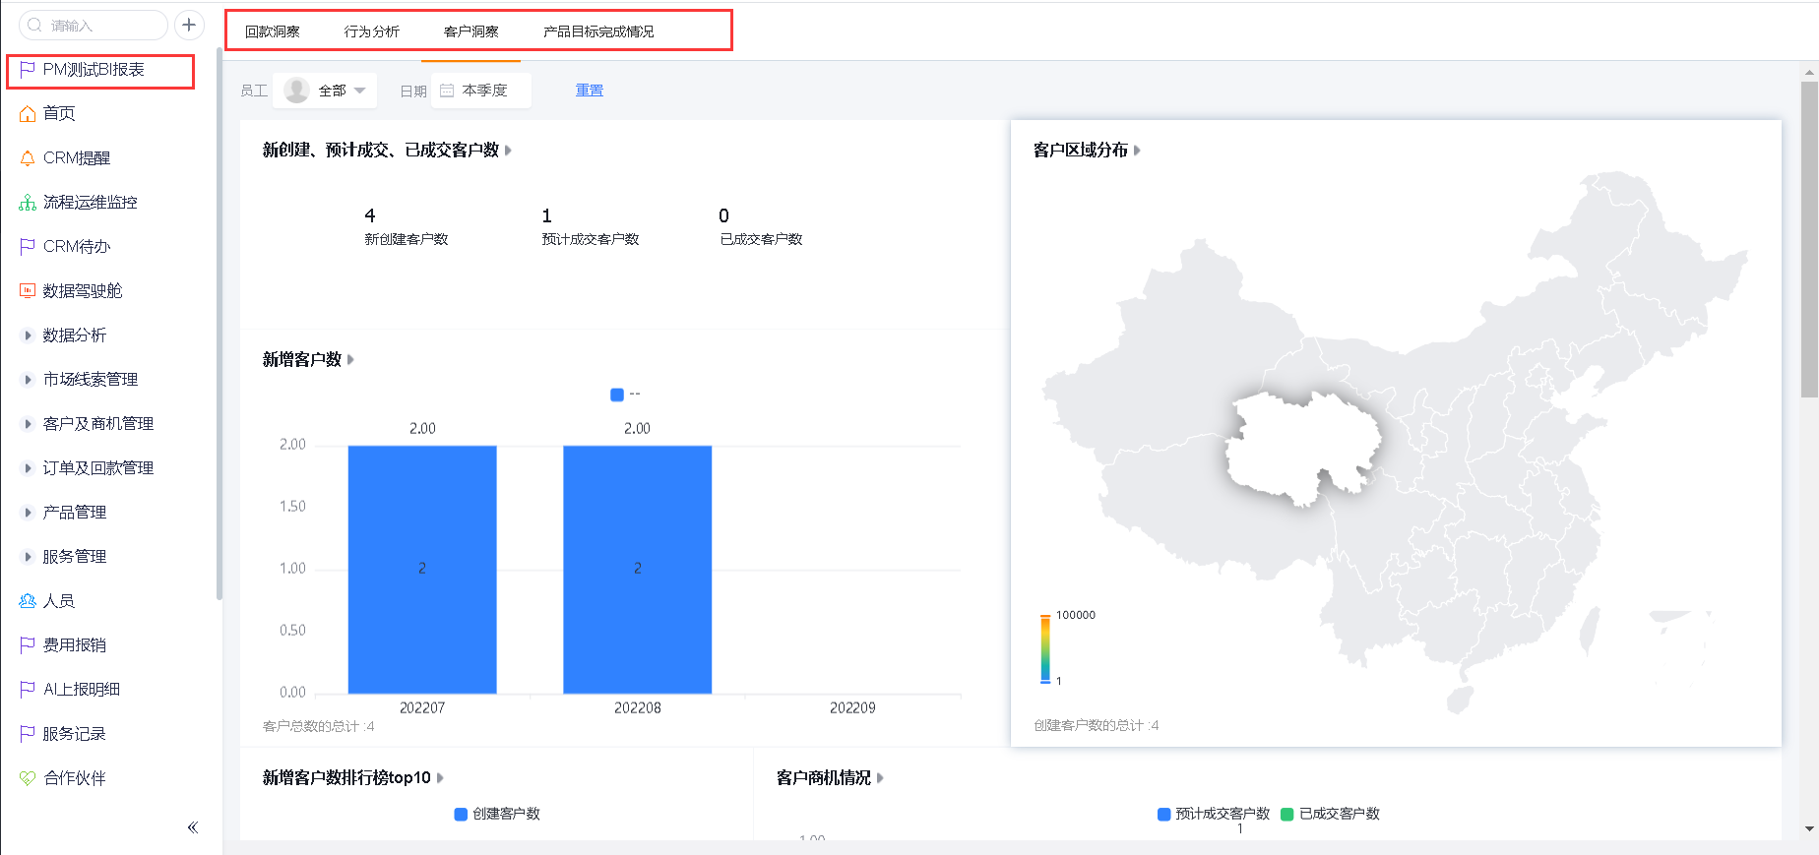Viewport: 1819px width, 855px height.
Task: Click the 服务记录 flag icon
Action: [x=28, y=734]
